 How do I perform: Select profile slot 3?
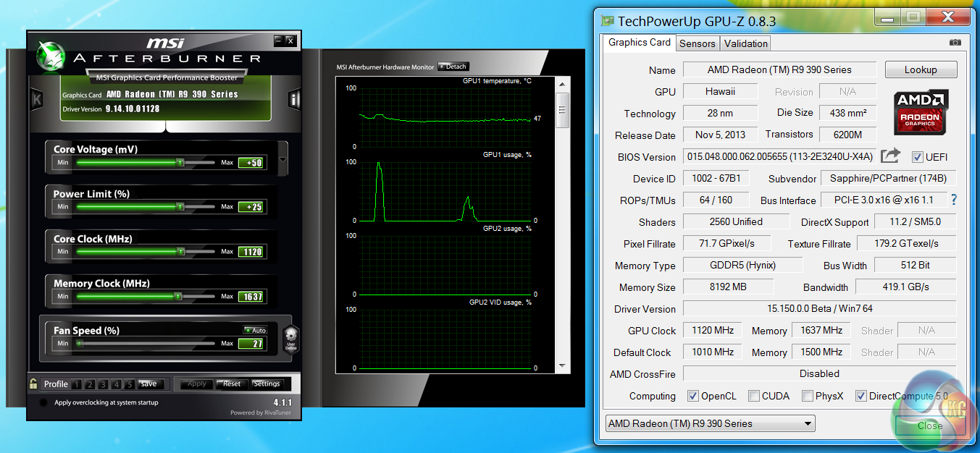103,384
